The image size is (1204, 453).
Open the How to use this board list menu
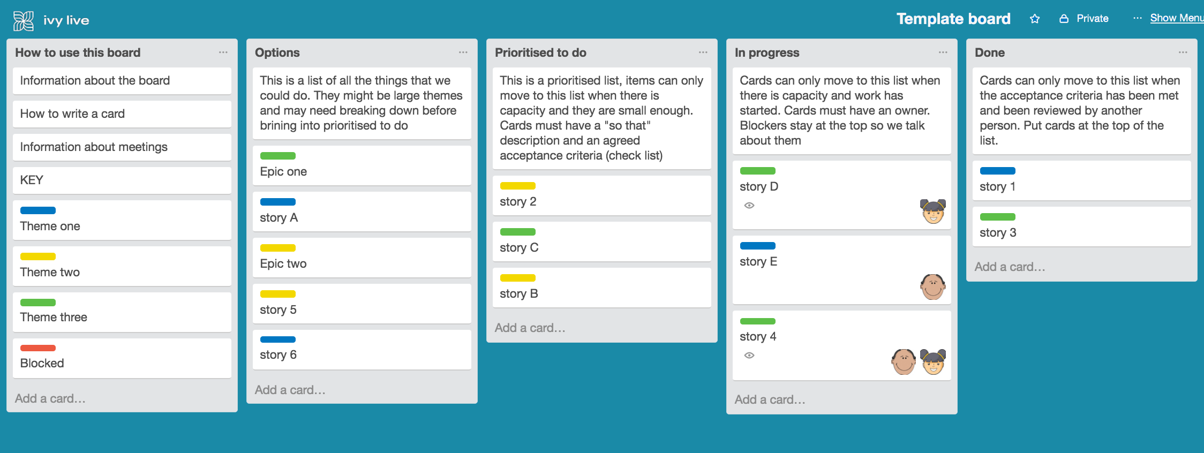click(x=223, y=52)
